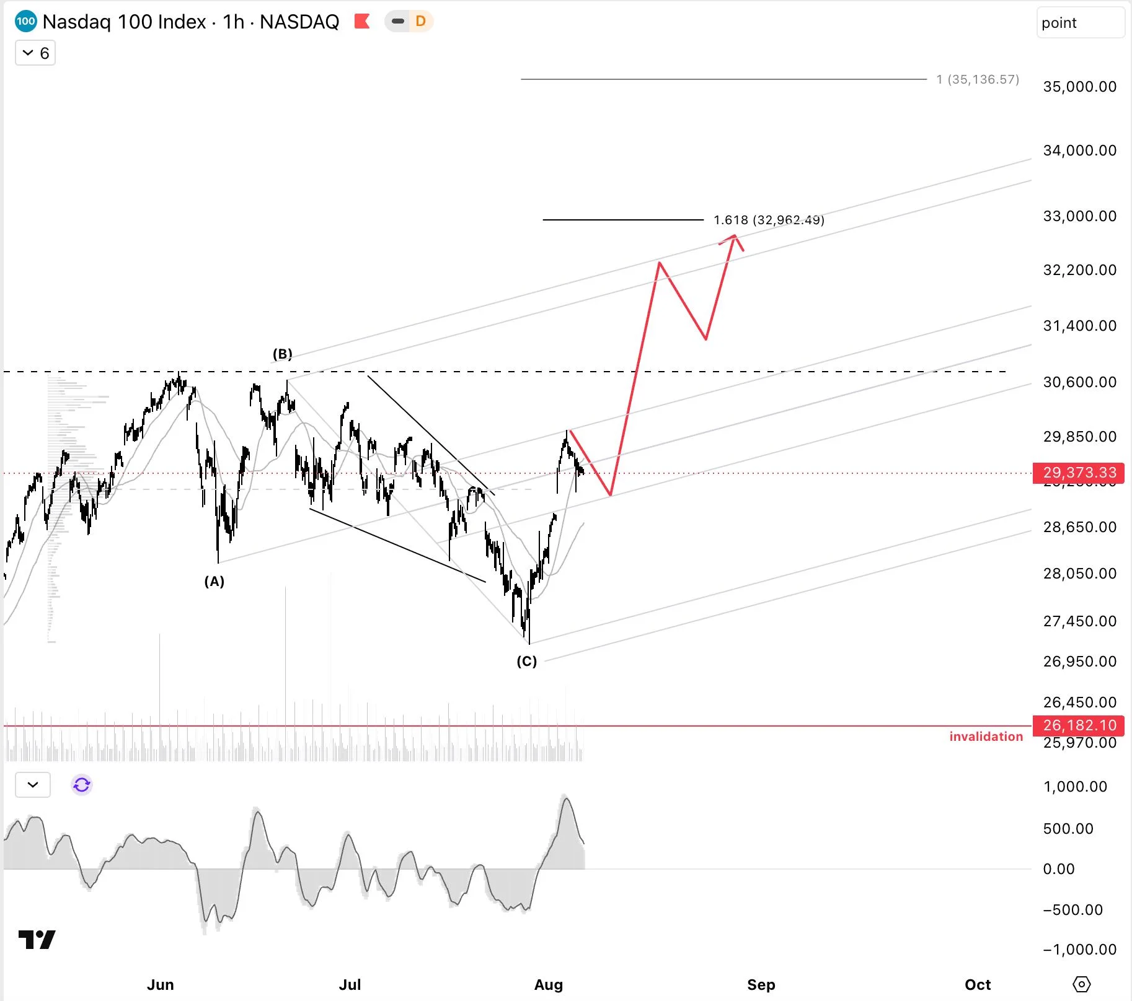Click the invalidation text label
Screen dimensions: 1132x1001
pyautogui.click(x=986, y=737)
